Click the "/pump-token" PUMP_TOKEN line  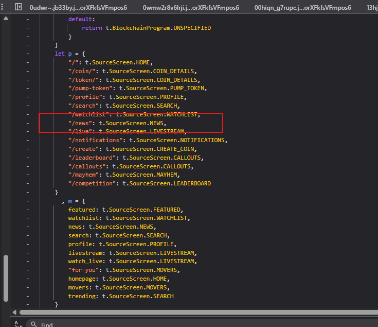tap(137, 89)
